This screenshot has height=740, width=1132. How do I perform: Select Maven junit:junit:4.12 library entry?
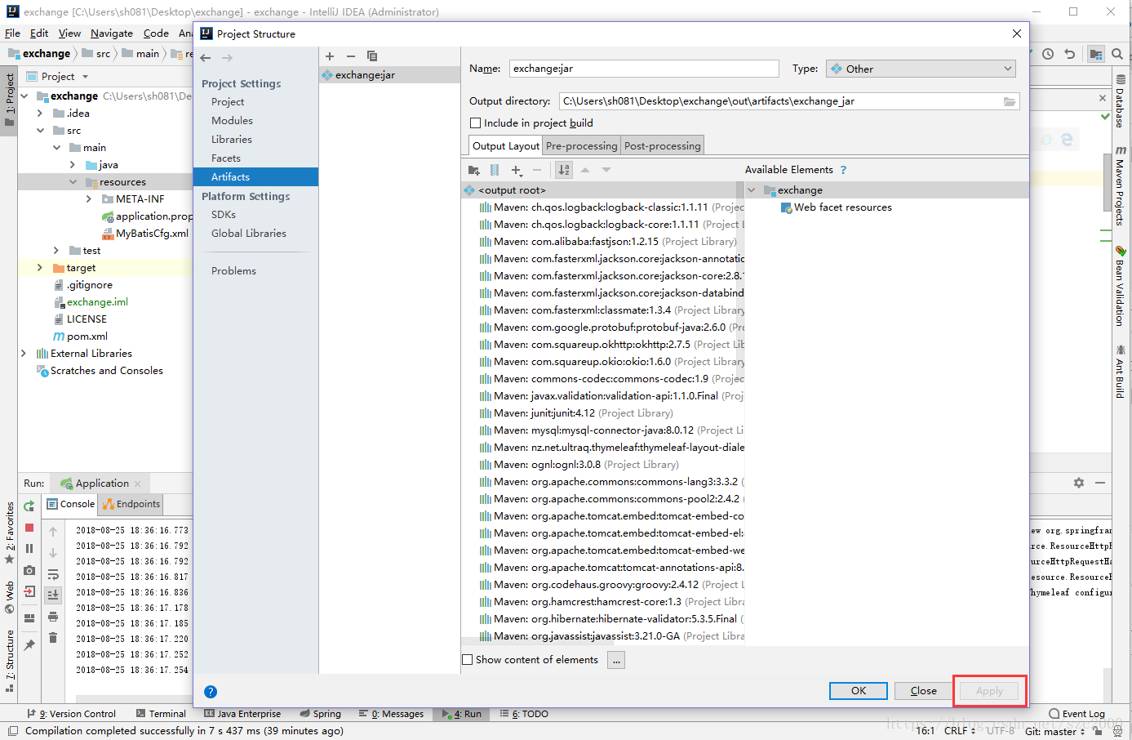576,413
